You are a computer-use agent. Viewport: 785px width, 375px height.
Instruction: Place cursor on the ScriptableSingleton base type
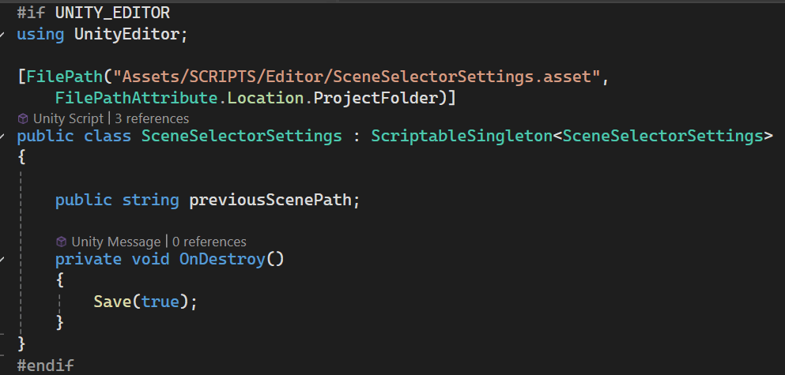[x=461, y=136]
